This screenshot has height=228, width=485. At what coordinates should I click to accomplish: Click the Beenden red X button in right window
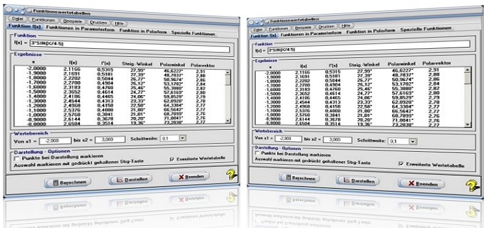421,183
